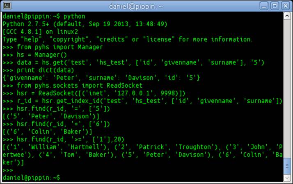Click the 'print dict(data)' line

click(x=38, y=70)
